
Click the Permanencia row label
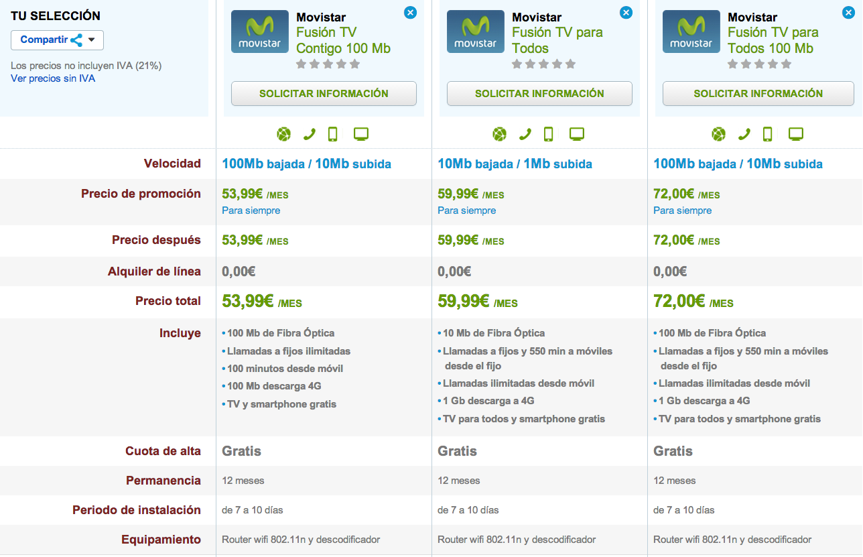coord(163,481)
